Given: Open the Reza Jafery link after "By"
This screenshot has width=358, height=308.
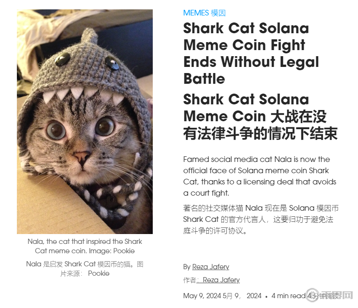Looking at the screenshot, I should click(210, 267).
